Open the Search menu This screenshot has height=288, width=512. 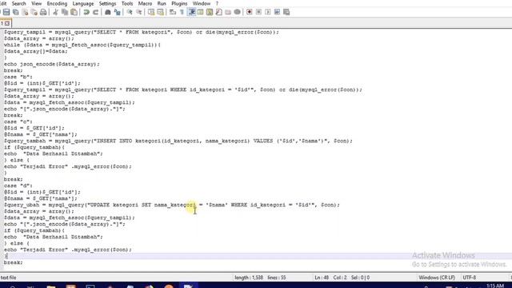click(x=18, y=3)
